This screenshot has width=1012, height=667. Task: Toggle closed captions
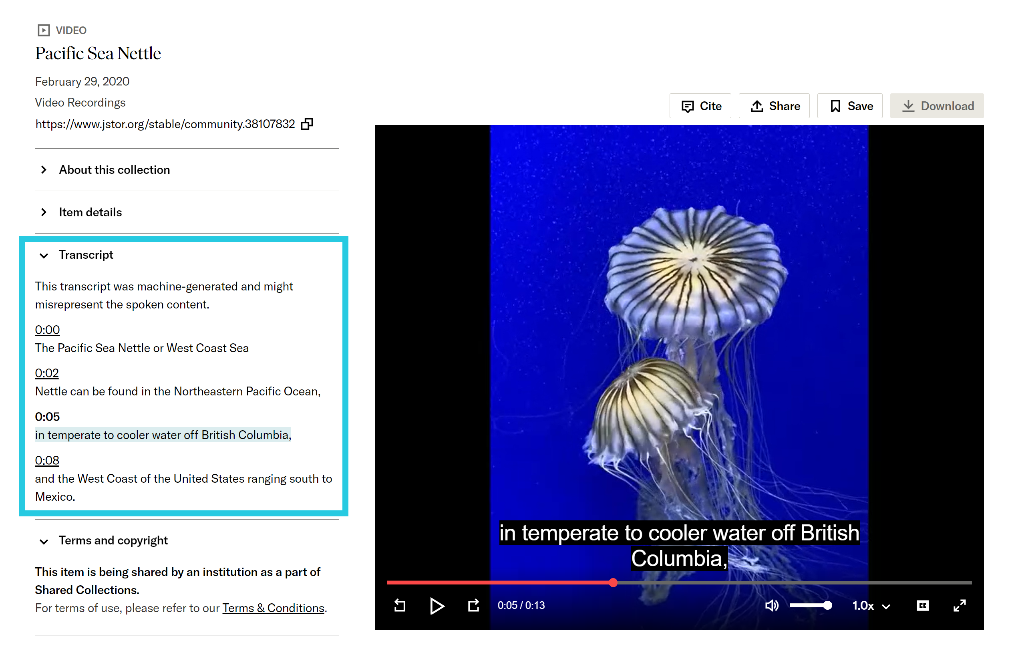coord(922,605)
